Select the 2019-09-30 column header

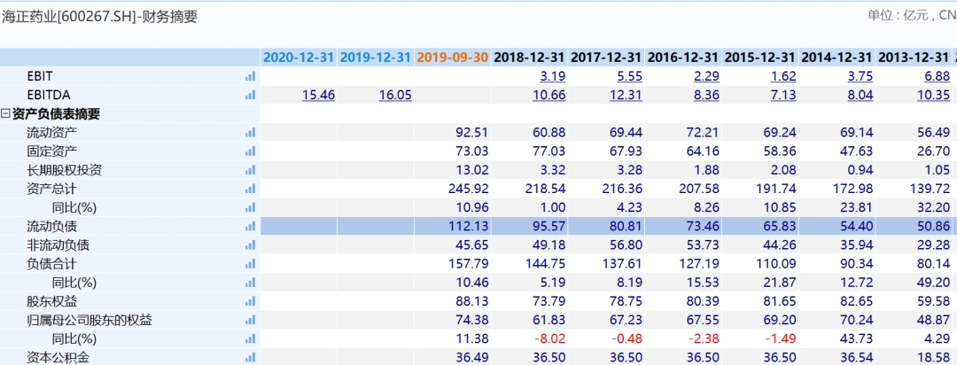pyautogui.click(x=452, y=58)
